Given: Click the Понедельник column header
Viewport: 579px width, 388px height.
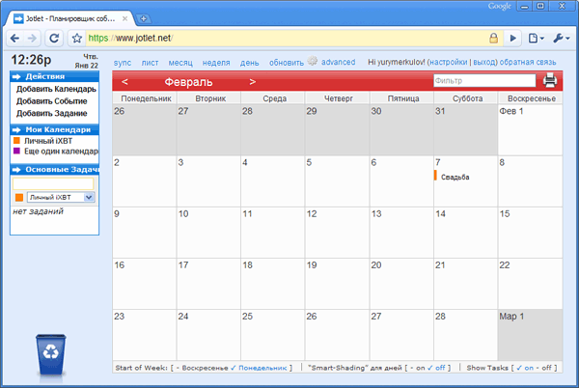Looking at the screenshot, I should [x=146, y=98].
